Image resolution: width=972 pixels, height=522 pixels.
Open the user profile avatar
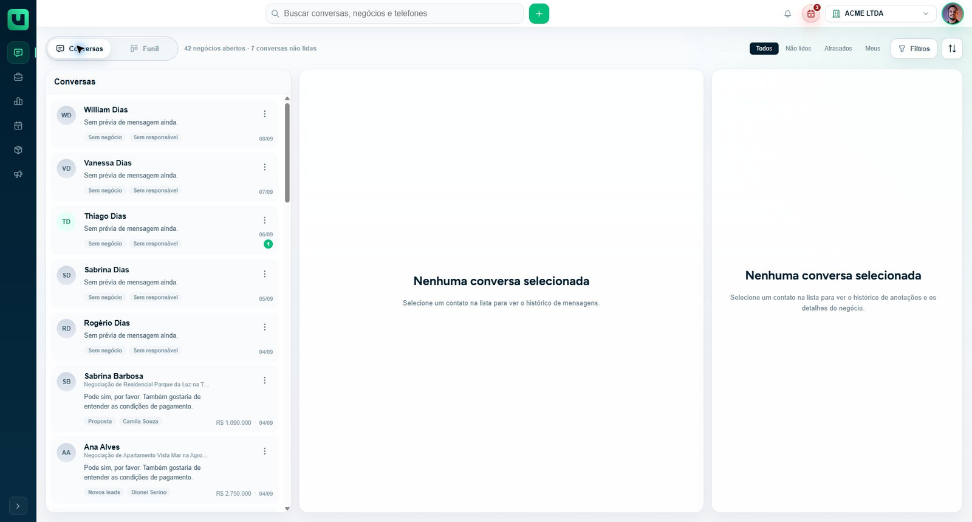pyautogui.click(x=952, y=13)
